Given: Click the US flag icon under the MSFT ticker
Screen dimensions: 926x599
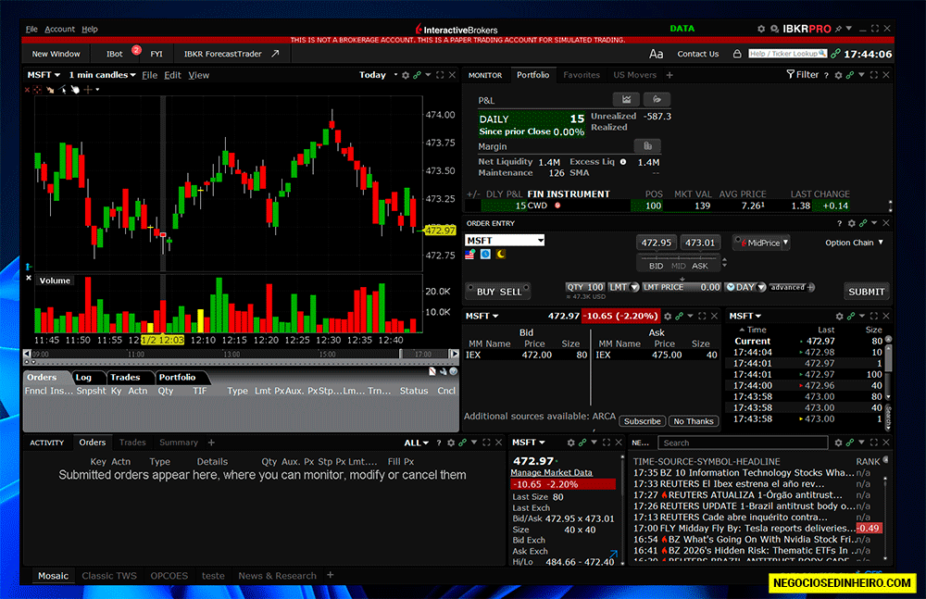Looking at the screenshot, I should [470, 254].
